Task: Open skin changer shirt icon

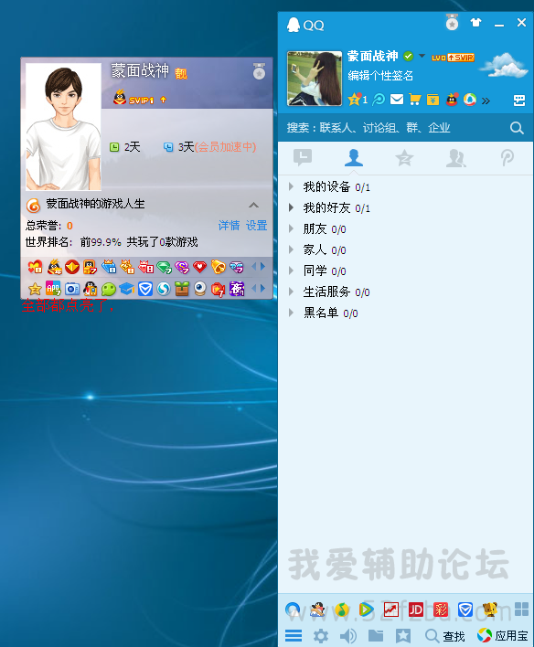Action: tap(476, 23)
